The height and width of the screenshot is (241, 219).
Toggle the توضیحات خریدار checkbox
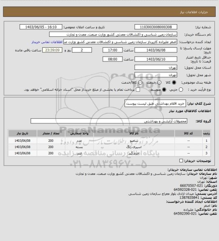click(x=181, y=161)
